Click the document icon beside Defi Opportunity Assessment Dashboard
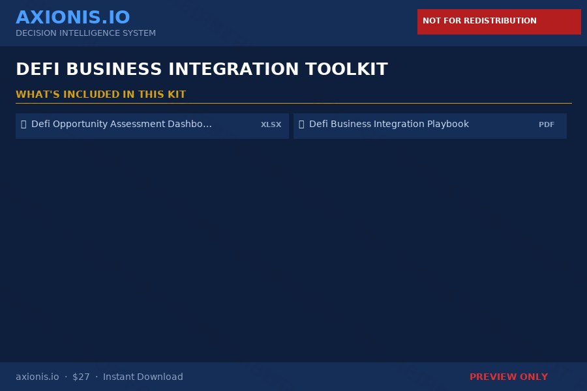The width and height of the screenshot is (587, 391). (22, 124)
